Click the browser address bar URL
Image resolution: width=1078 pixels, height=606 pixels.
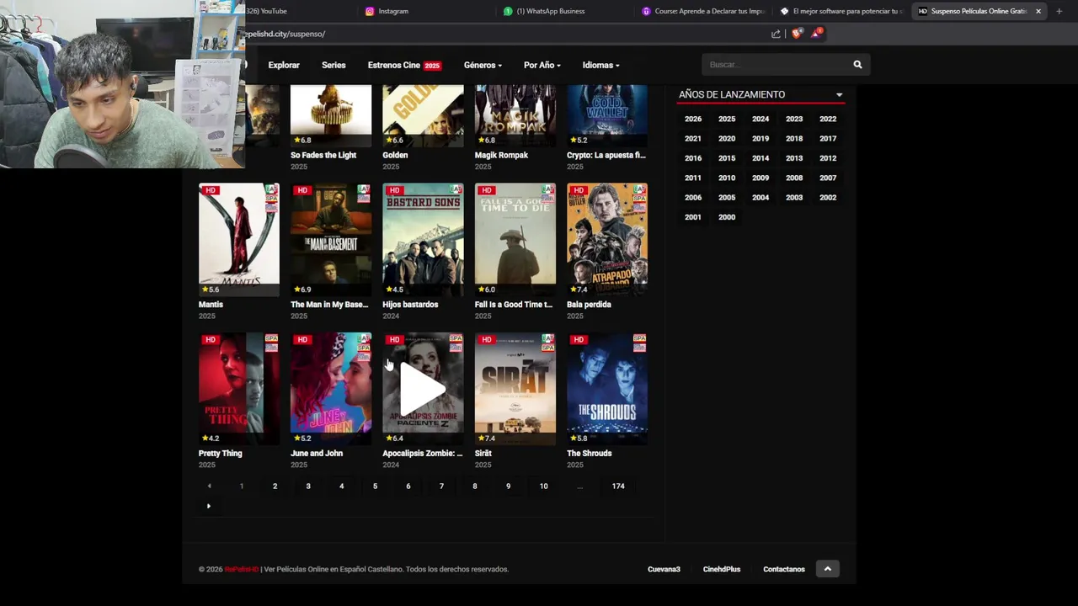coord(285,34)
